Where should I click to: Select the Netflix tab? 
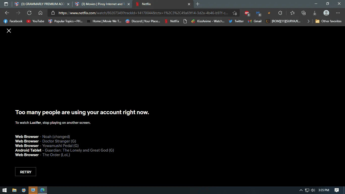pyautogui.click(x=163, y=4)
